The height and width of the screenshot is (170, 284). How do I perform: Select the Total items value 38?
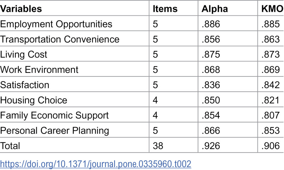click(x=158, y=146)
